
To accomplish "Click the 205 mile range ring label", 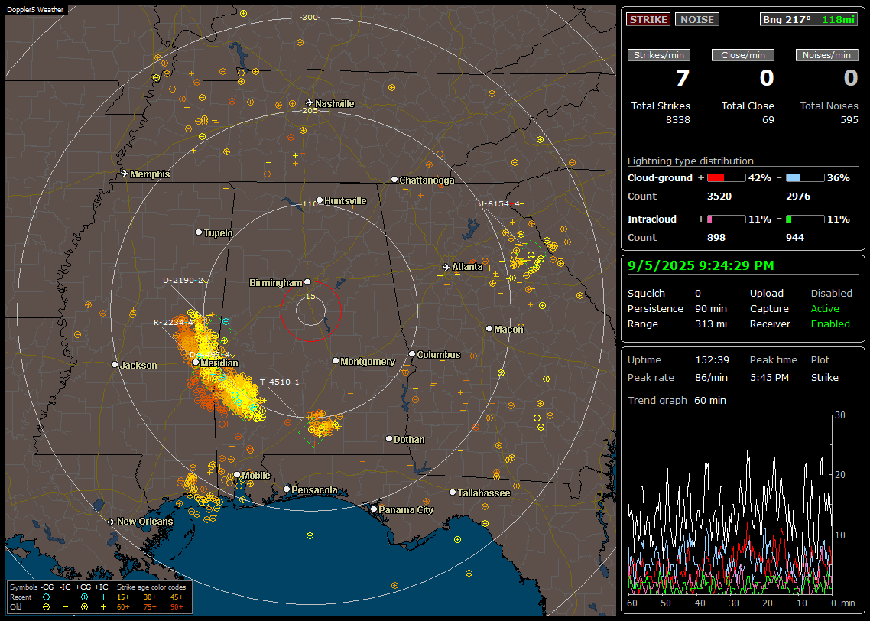I will click(x=310, y=110).
